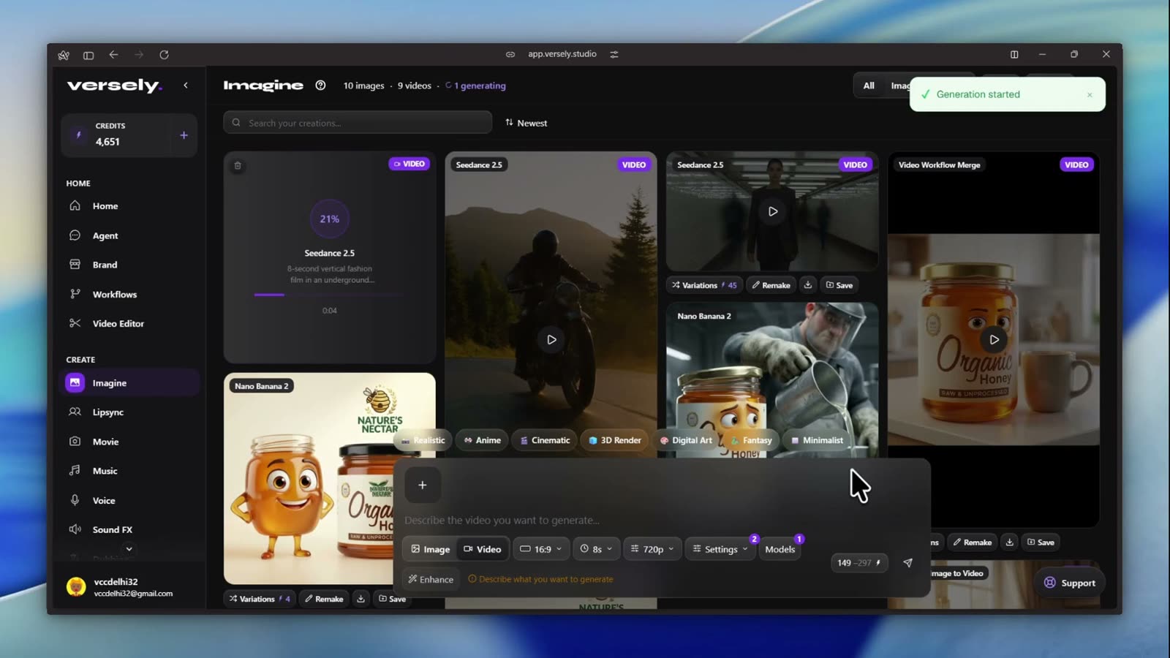The image size is (1170, 658).
Task: Dismiss the Generation started notification
Action: click(x=1090, y=95)
